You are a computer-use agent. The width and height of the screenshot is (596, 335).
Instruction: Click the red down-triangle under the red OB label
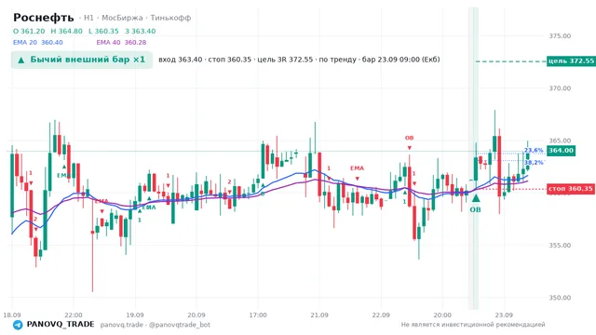point(410,148)
